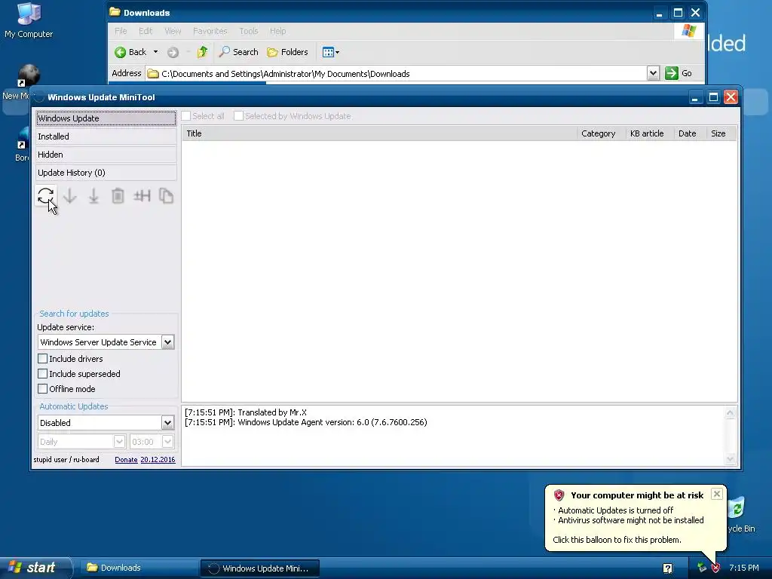
Task: Close the security risk balloon
Action: pos(717,494)
